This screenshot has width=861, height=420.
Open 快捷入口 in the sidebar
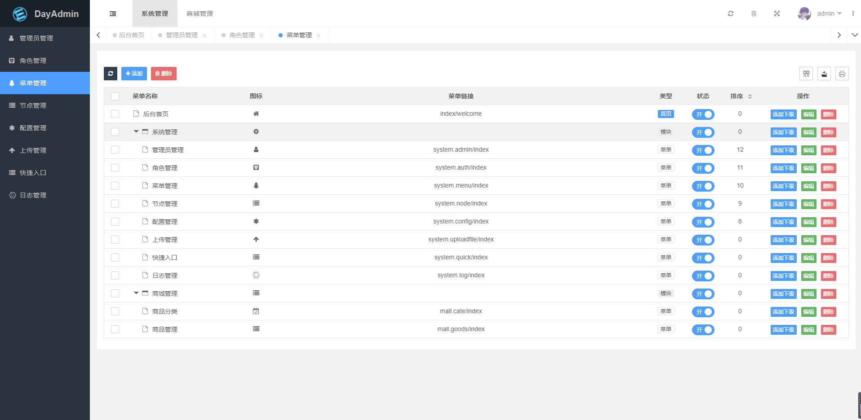click(45, 173)
